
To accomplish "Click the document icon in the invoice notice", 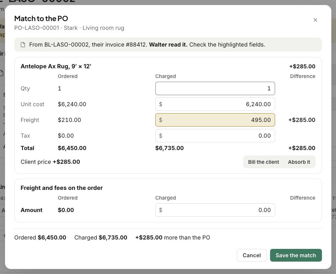I will coord(23,45).
